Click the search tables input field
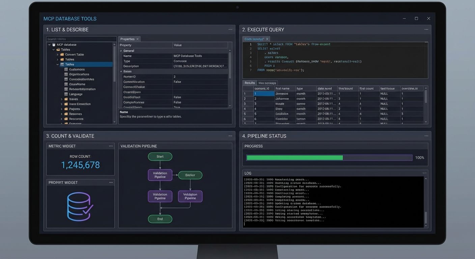This screenshot has height=259, width=475. pyautogui.click(x=81, y=39)
